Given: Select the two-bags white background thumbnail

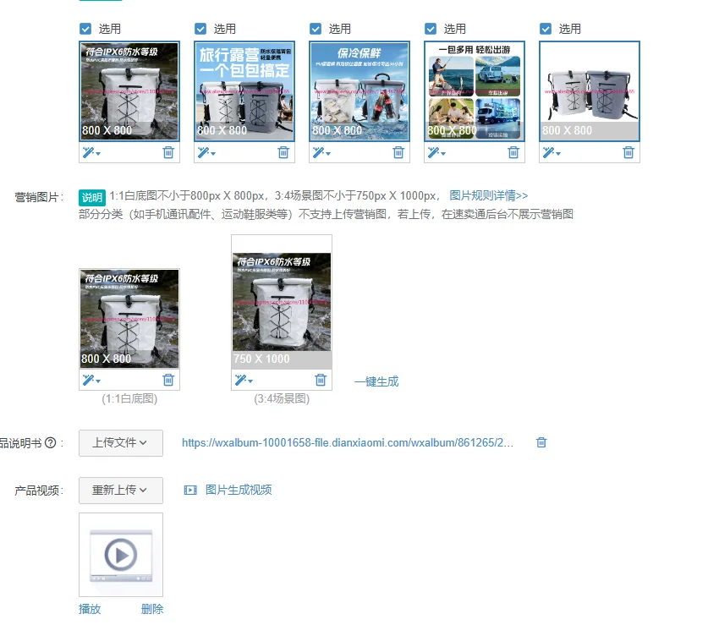Looking at the screenshot, I should point(590,91).
